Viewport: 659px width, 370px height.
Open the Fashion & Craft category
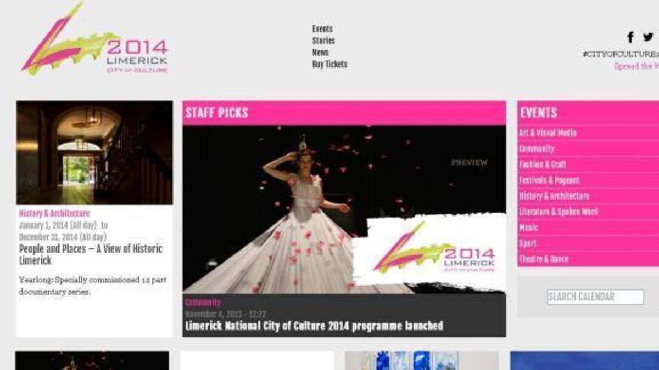[x=543, y=164]
